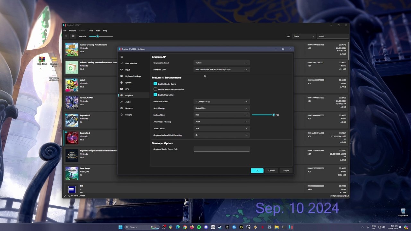Open Google Chrome from the taskbar

pos(185,227)
